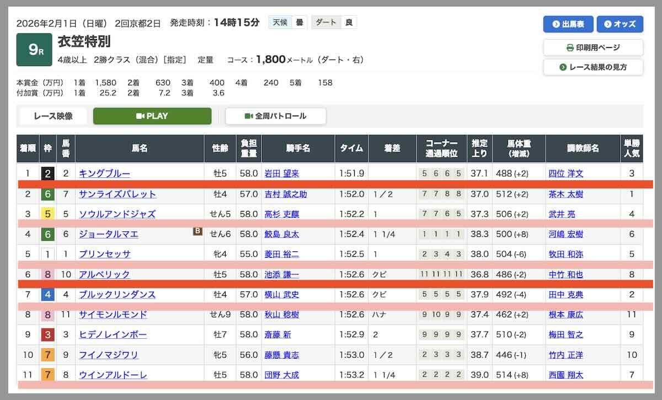Click the blue frame number 4 badge
662x400 pixels.
tap(48, 295)
